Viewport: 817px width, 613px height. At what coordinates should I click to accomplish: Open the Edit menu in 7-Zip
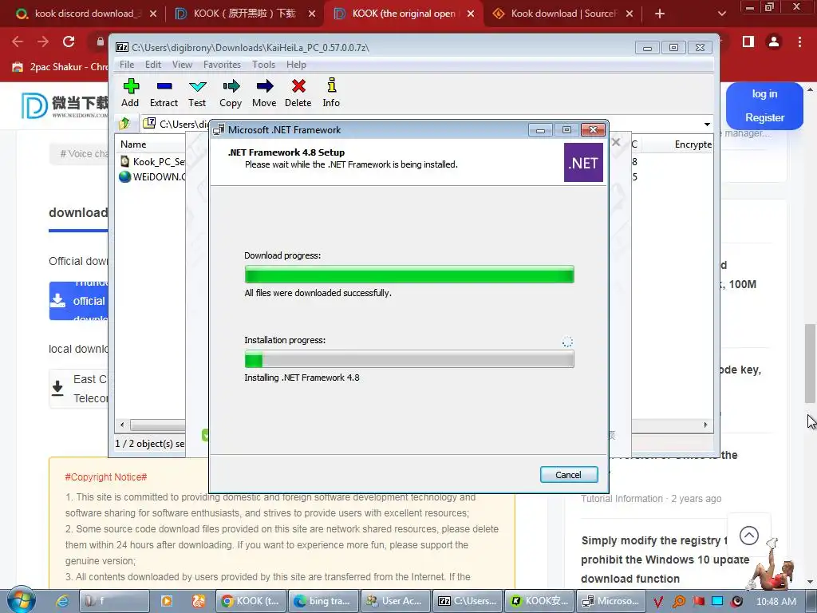(x=152, y=65)
